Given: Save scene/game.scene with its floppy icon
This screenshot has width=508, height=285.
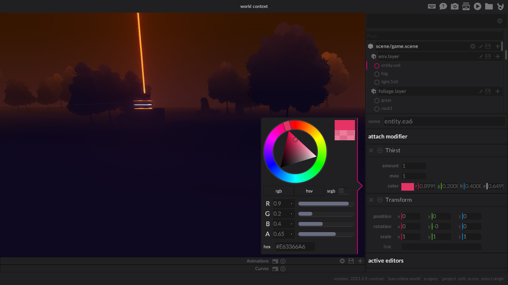Looking at the screenshot, I should point(488,46).
